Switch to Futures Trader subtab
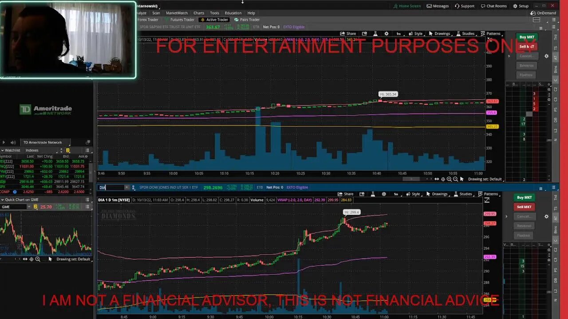The image size is (568, 319). point(180,20)
